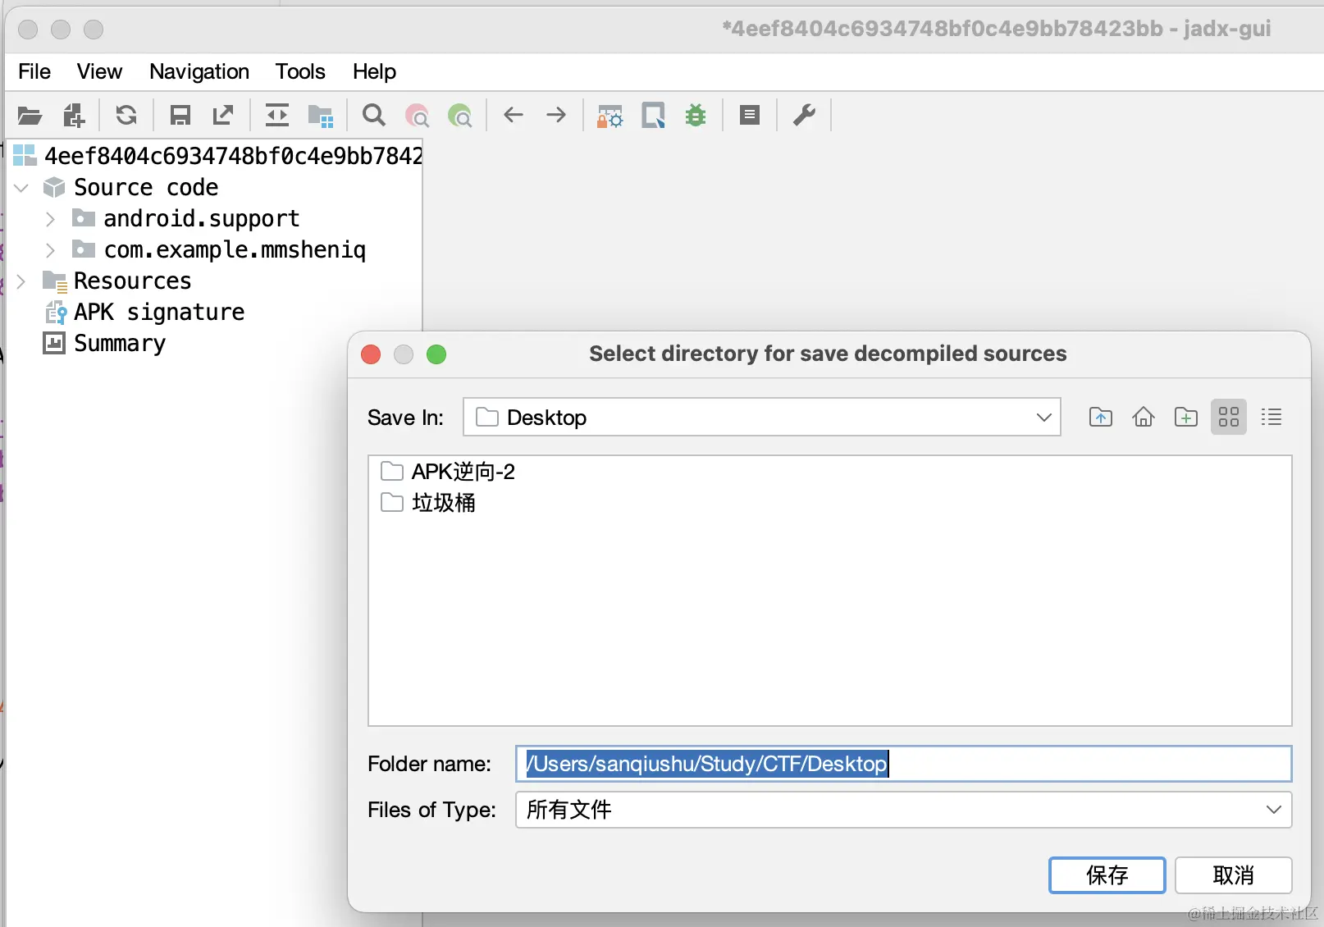Click the Folder name input field
Viewport: 1324px width, 927px height.
(903, 764)
